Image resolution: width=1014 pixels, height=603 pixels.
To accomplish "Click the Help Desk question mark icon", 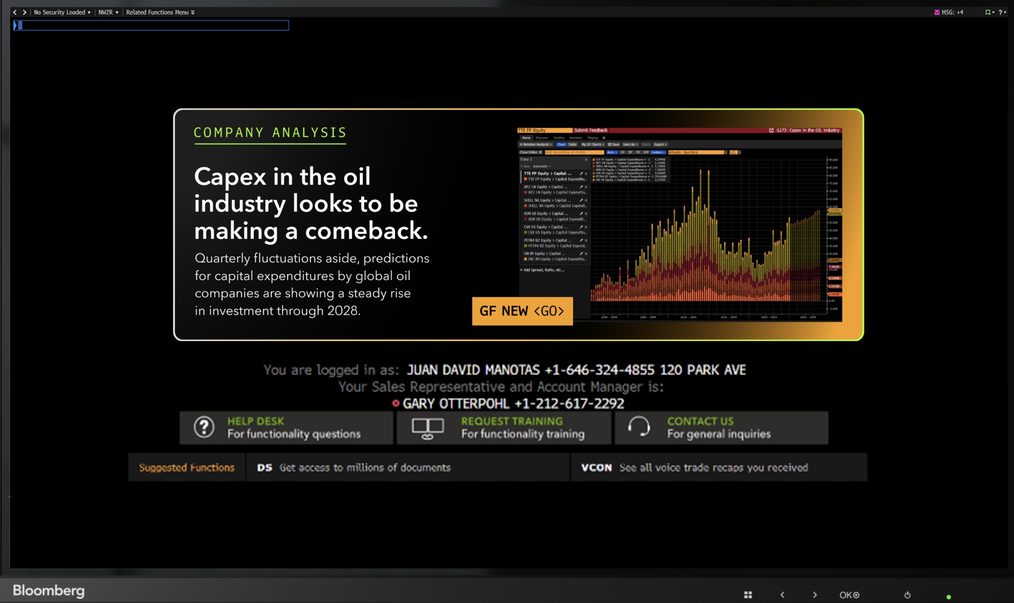I will pyautogui.click(x=204, y=427).
